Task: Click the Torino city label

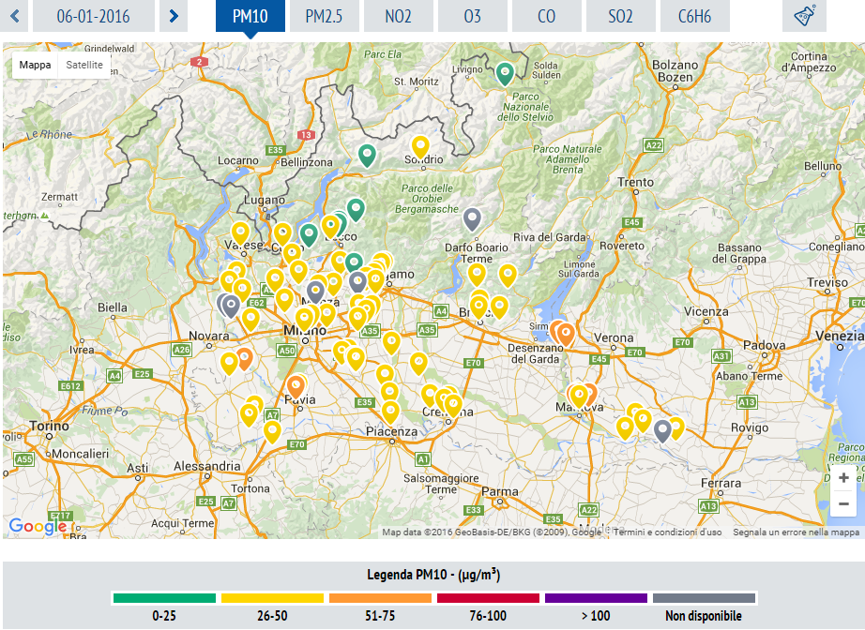Action: pos(49,426)
